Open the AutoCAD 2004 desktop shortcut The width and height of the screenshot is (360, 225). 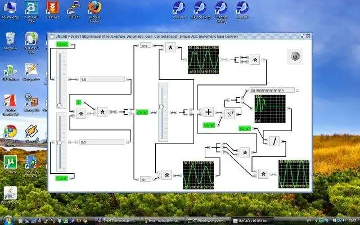click(31, 12)
